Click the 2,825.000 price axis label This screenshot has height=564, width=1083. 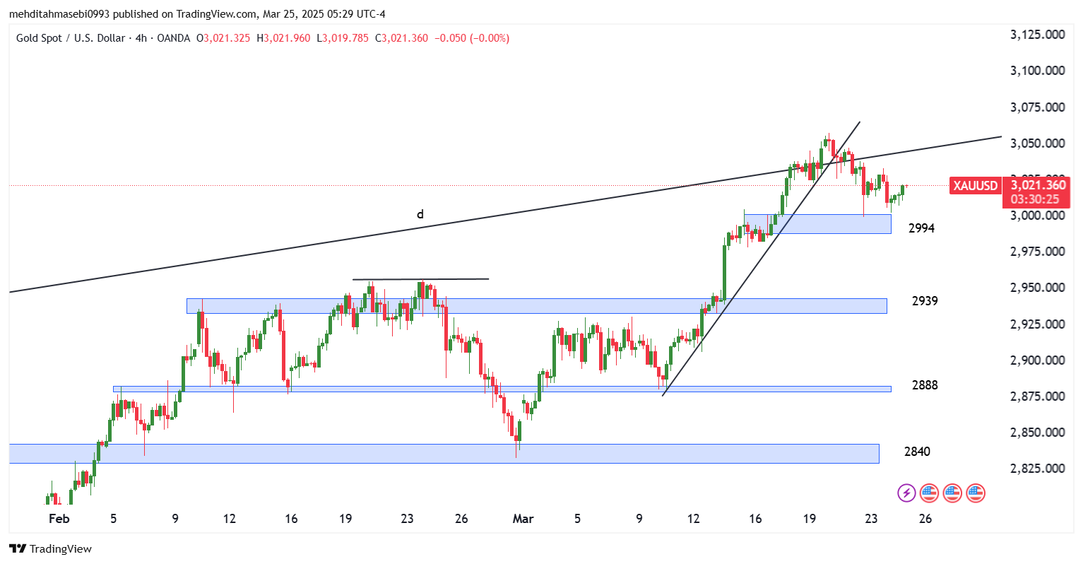coord(1037,469)
